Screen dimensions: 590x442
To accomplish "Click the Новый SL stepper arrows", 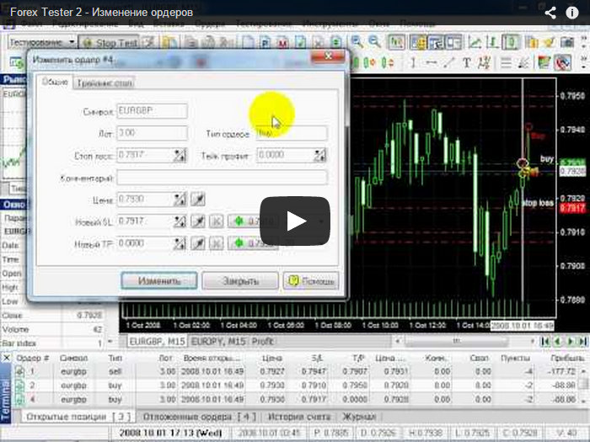I will (180, 221).
